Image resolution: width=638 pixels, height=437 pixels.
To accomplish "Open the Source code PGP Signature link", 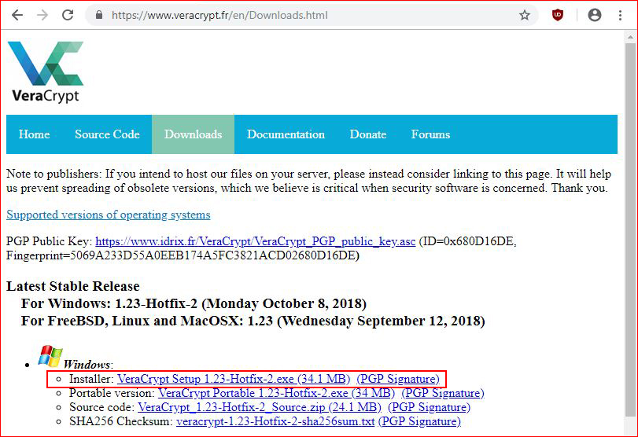I will (x=429, y=407).
